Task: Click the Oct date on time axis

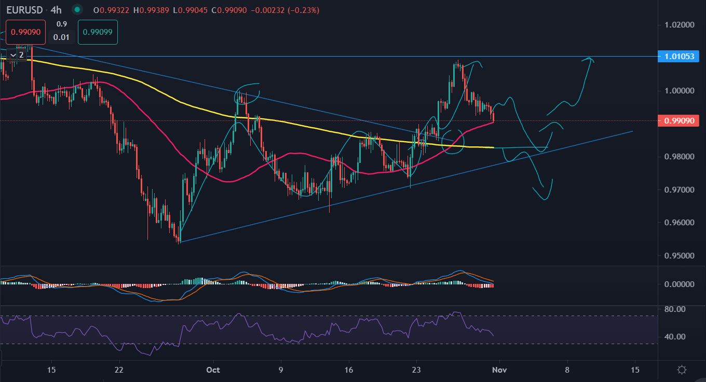Action: point(213,370)
